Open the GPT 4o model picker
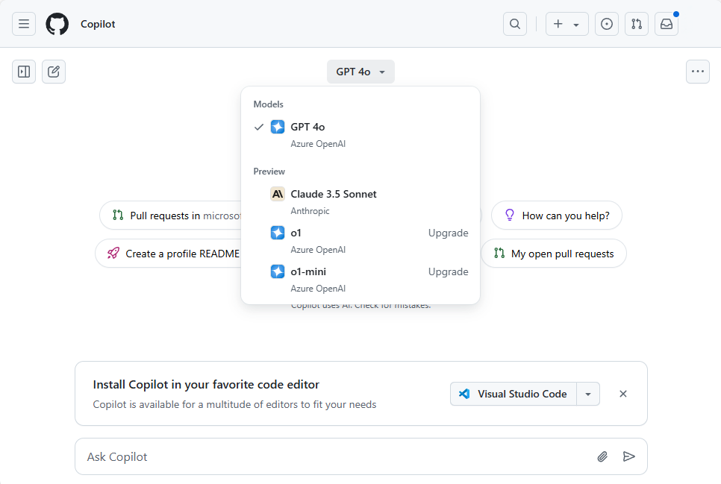This screenshot has width=721, height=484. click(360, 71)
